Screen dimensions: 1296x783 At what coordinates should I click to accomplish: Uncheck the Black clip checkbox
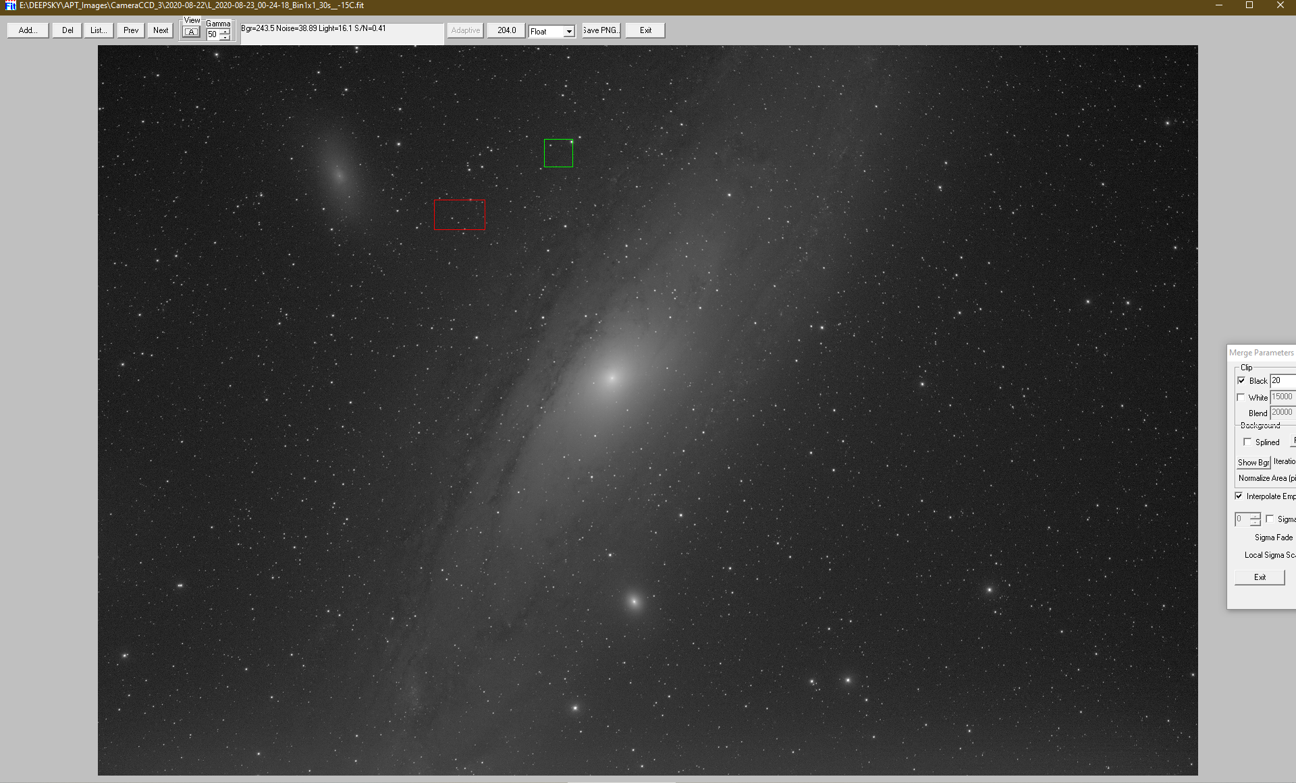[1241, 381]
